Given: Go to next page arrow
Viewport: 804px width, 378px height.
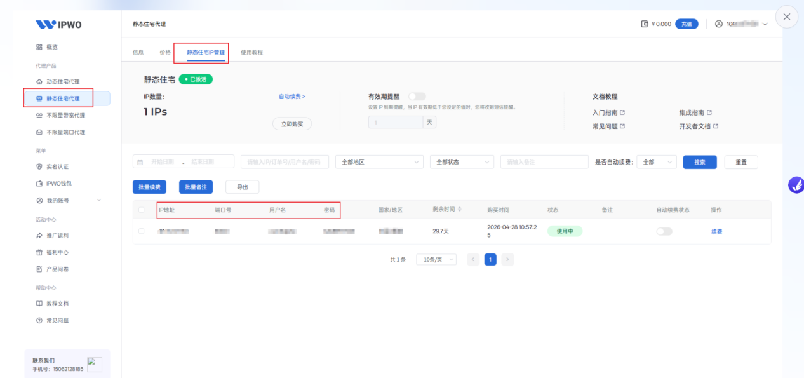Looking at the screenshot, I should tap(507, 259).
